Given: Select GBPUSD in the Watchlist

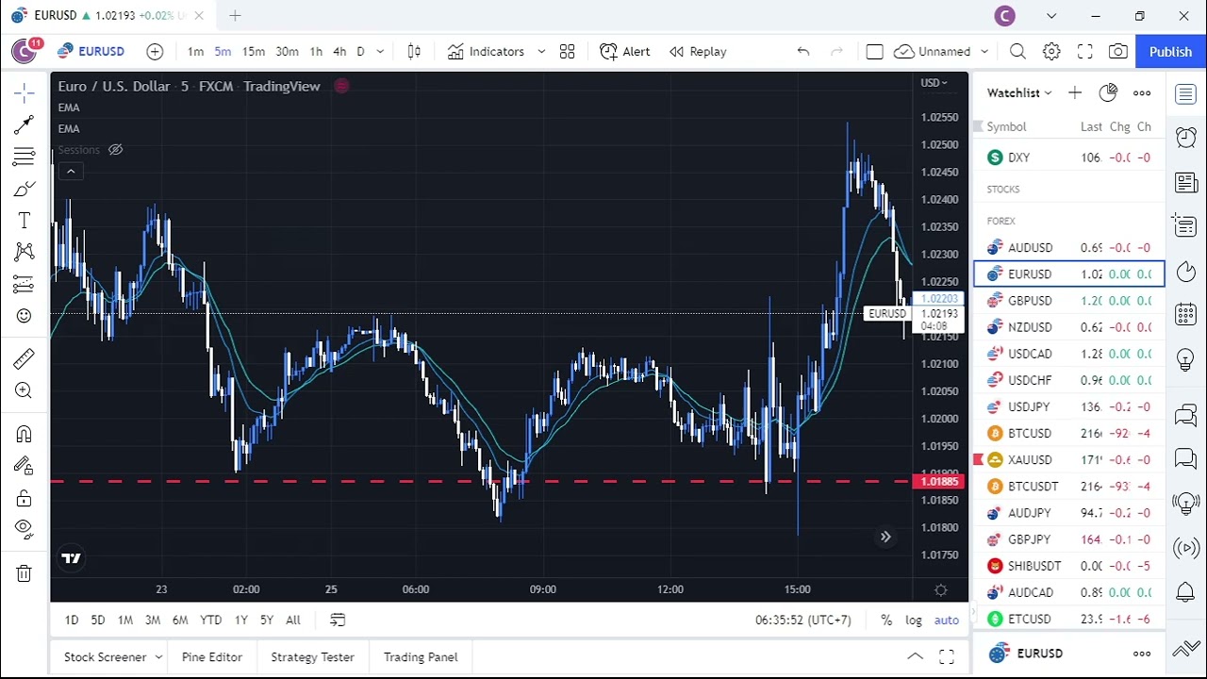Looking at the screenshot, I should 1069,301.
